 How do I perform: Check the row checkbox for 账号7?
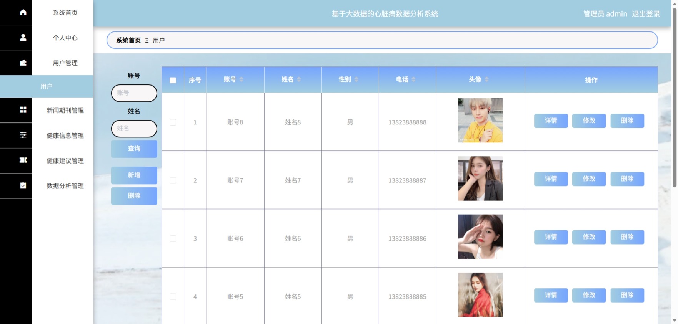tap(173, 180)
